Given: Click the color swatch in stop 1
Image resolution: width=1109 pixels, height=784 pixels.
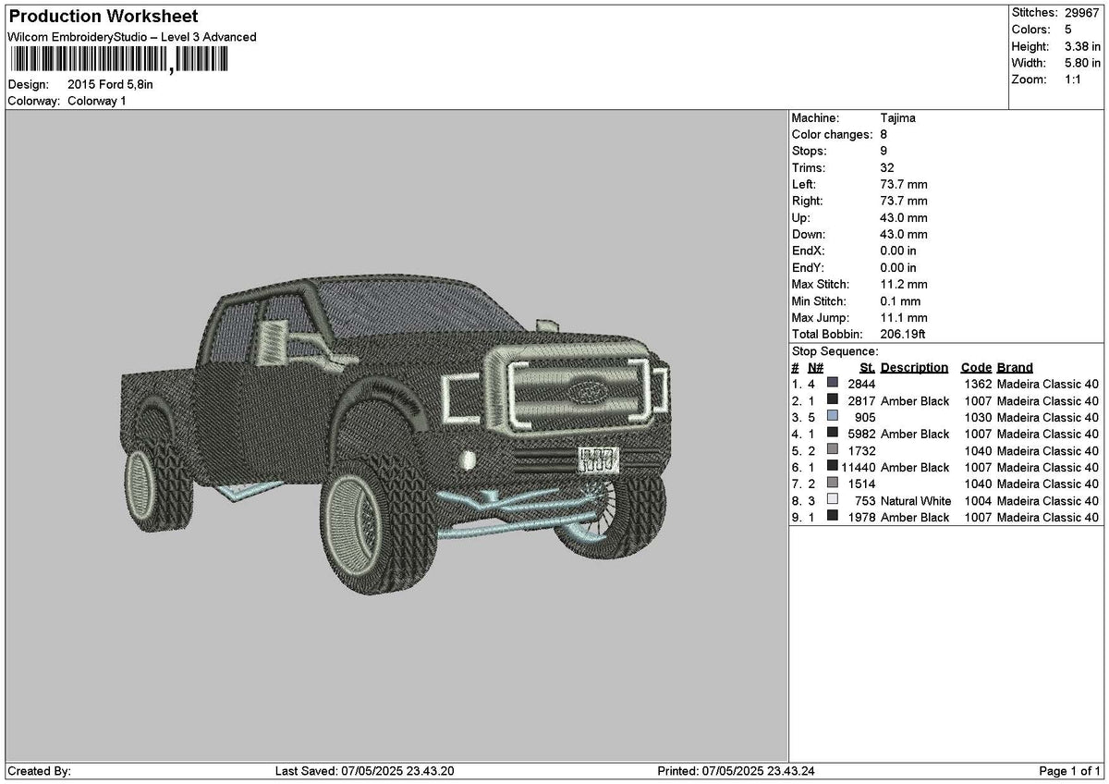Looking at the screenshot, I should click(x=833, y=384).
